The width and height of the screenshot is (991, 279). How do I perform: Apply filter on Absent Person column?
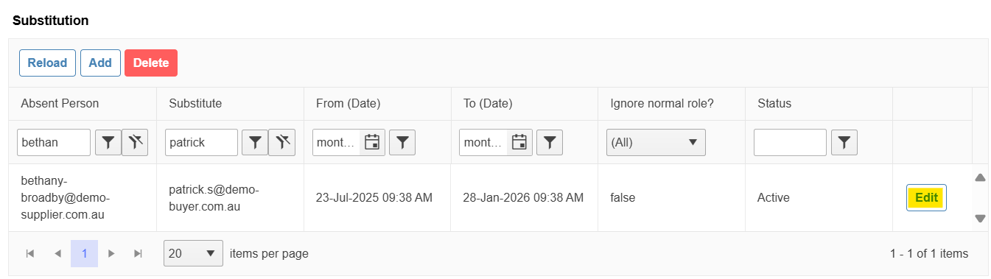coord(108,143)
